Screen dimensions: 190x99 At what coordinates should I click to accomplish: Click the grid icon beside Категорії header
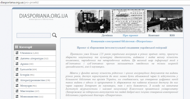17,47
